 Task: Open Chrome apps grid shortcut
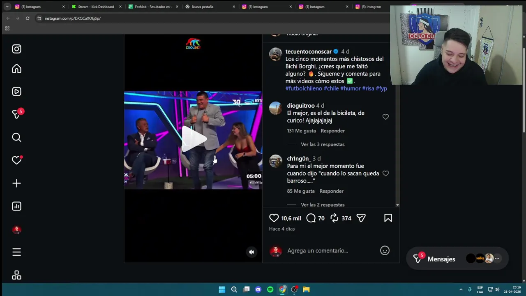pyautogui.click(x=7, y=28)
